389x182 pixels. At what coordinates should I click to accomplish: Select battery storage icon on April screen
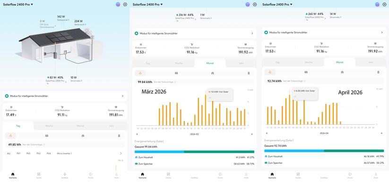pyautogui.click(x=306, y=72)
